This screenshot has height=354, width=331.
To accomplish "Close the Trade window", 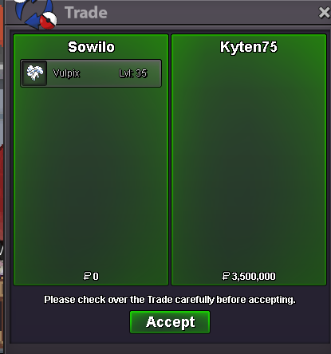I will click(325, 13).
